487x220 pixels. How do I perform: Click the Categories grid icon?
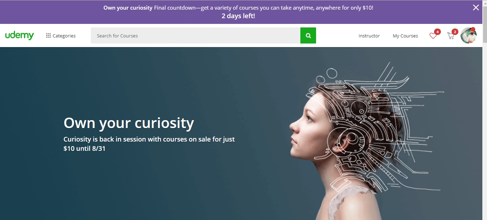(48, 36)
